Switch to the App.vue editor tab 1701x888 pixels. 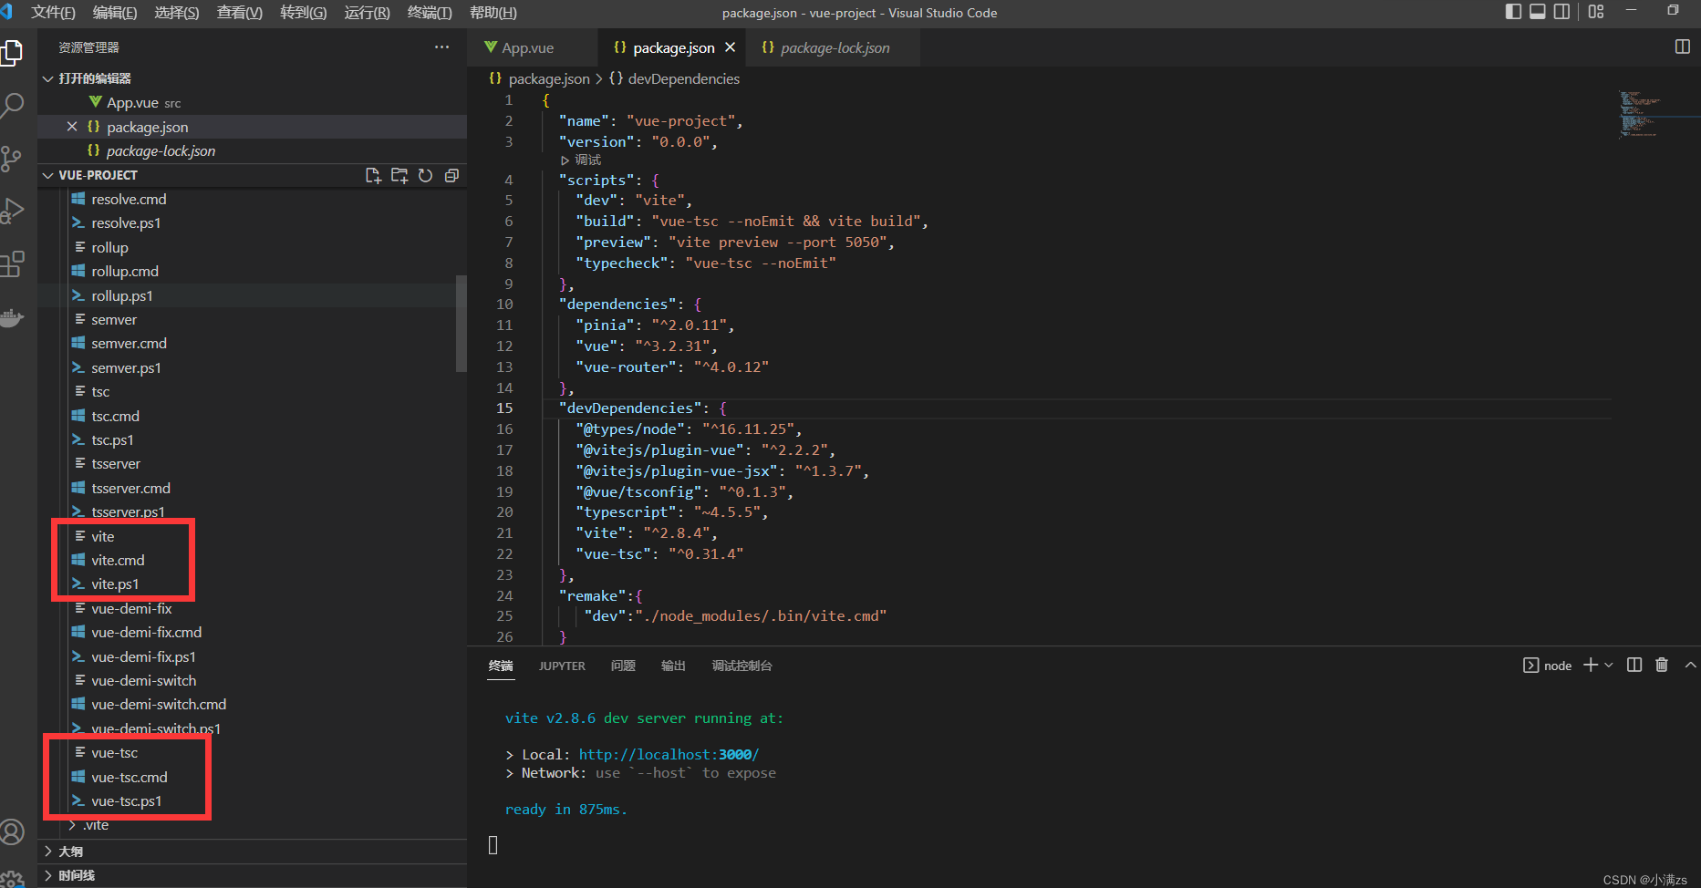pyautogui.click(x=527, y=47)
